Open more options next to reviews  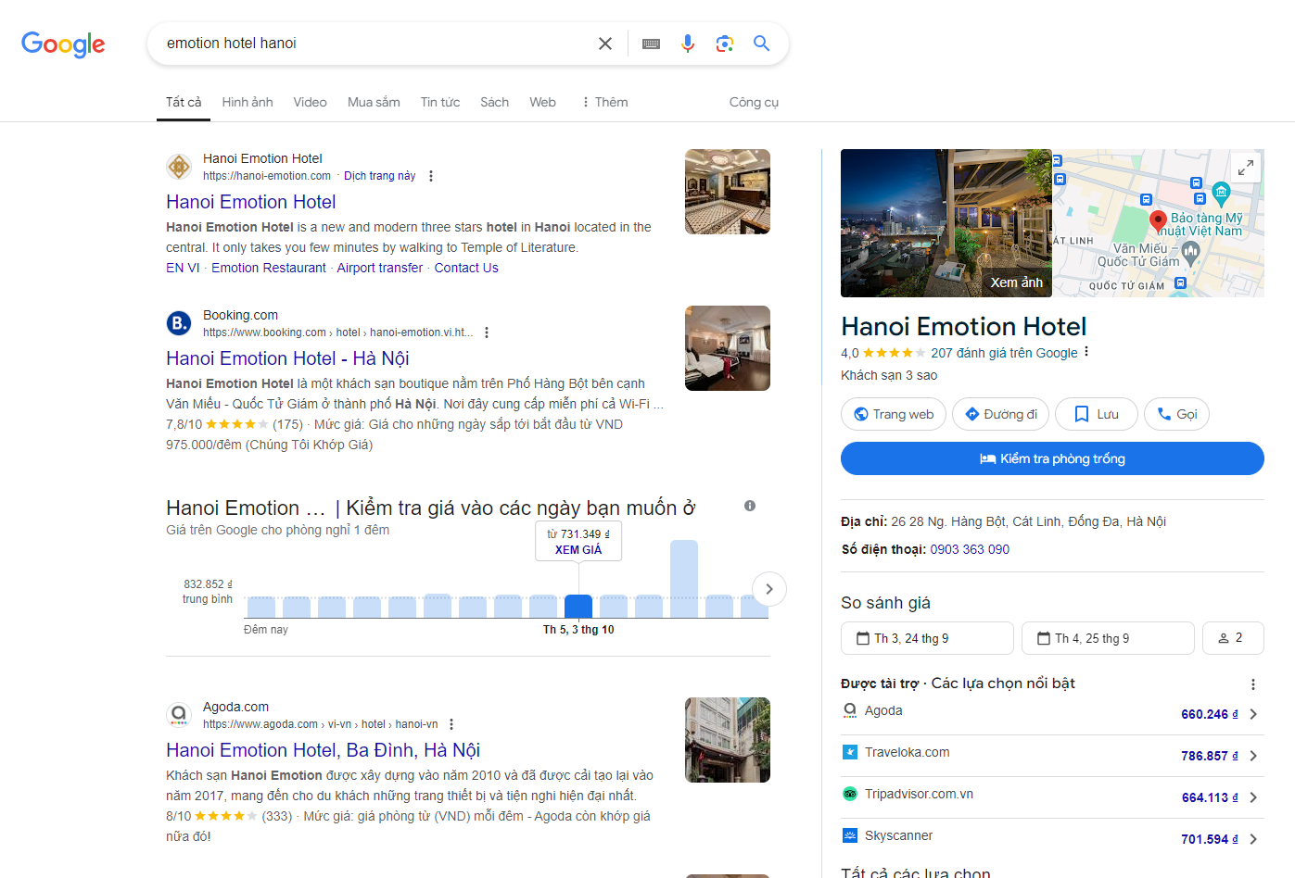(x=1086, y=352)
